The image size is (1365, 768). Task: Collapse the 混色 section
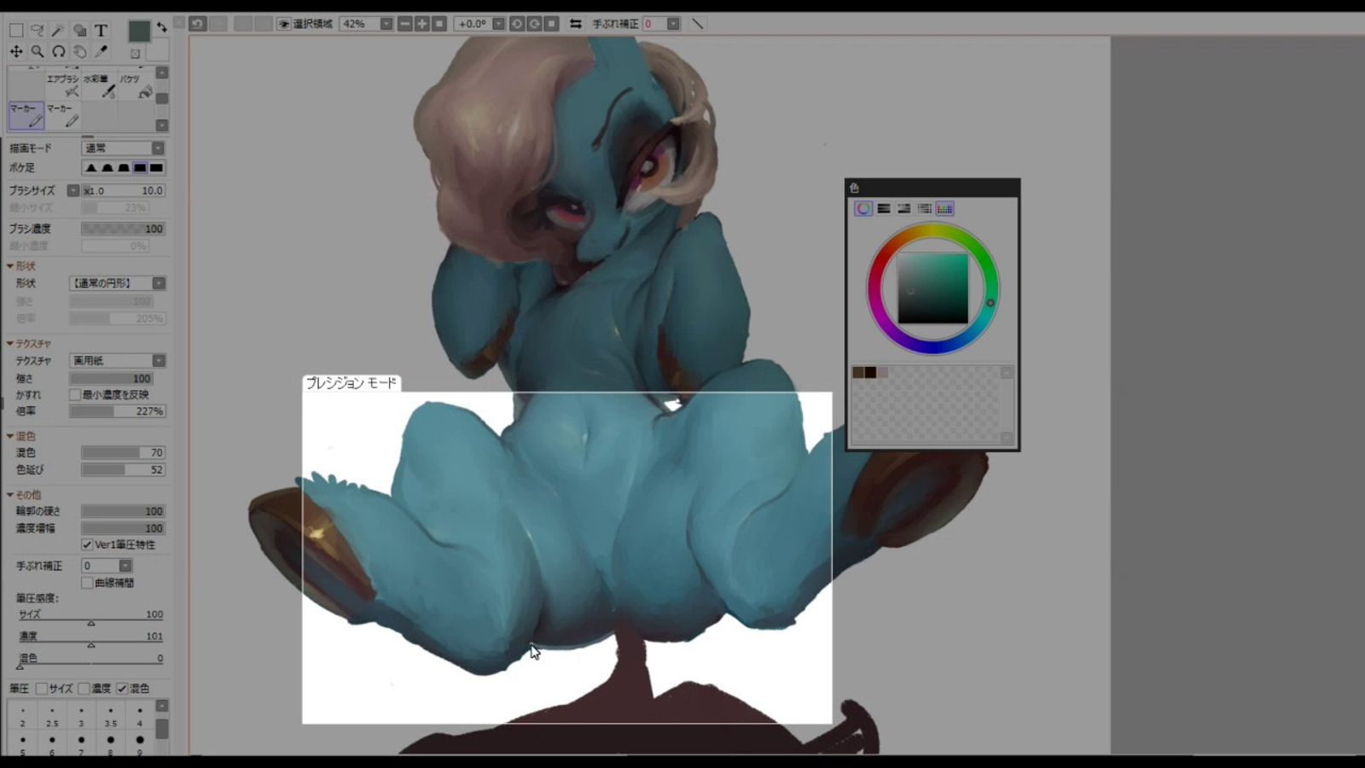pyautogui.click(x=10, y=436)
